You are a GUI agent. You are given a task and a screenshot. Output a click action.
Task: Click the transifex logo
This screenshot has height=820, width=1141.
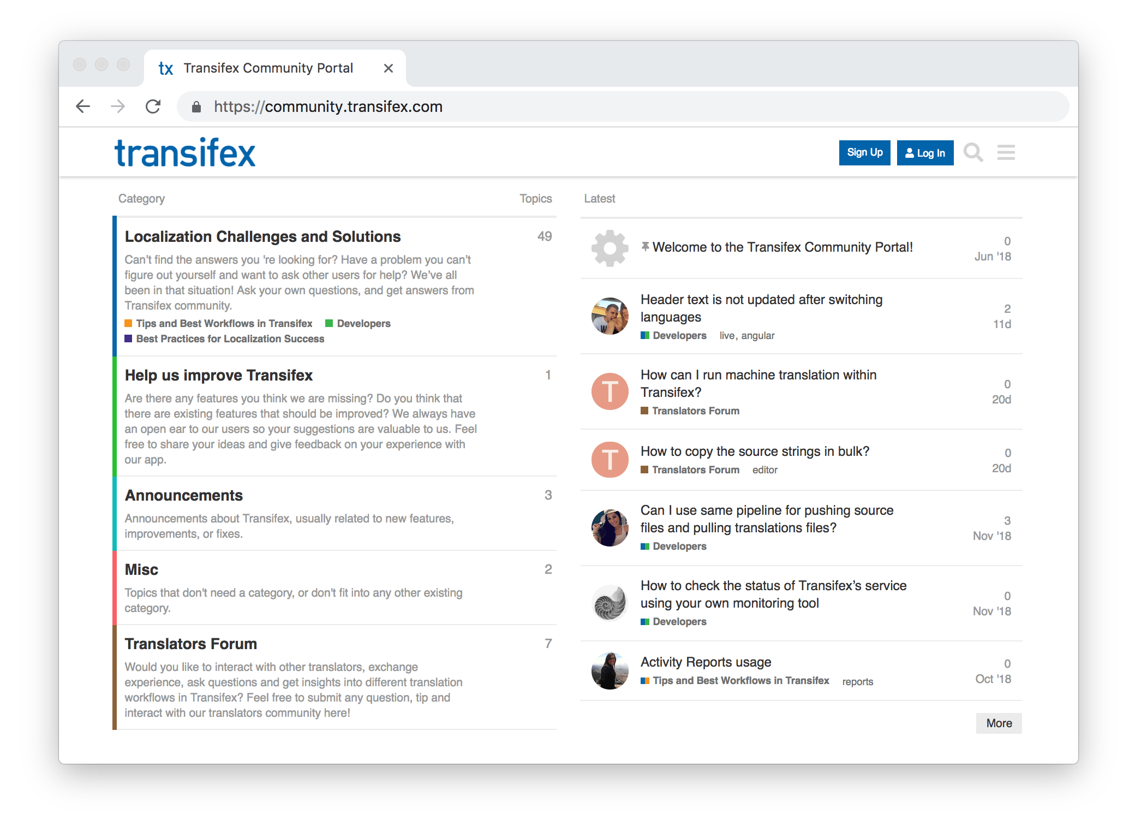click(x=184, y=153)
